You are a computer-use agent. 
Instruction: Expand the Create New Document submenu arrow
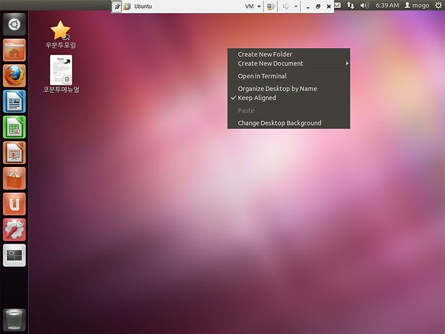tap(347, 63)
